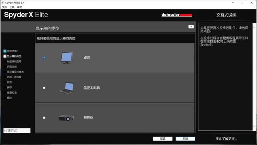Open the 按此了解更多 link
Screen dimensions: 257x145
[226, 139]
